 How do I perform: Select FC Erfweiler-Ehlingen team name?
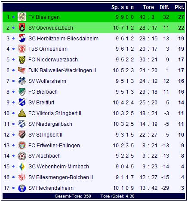[x=54, y=146]
